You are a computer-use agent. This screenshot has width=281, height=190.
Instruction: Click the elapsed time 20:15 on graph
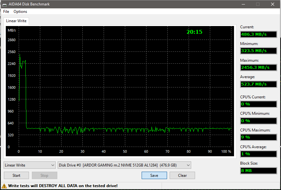click(x=194, y=32)
